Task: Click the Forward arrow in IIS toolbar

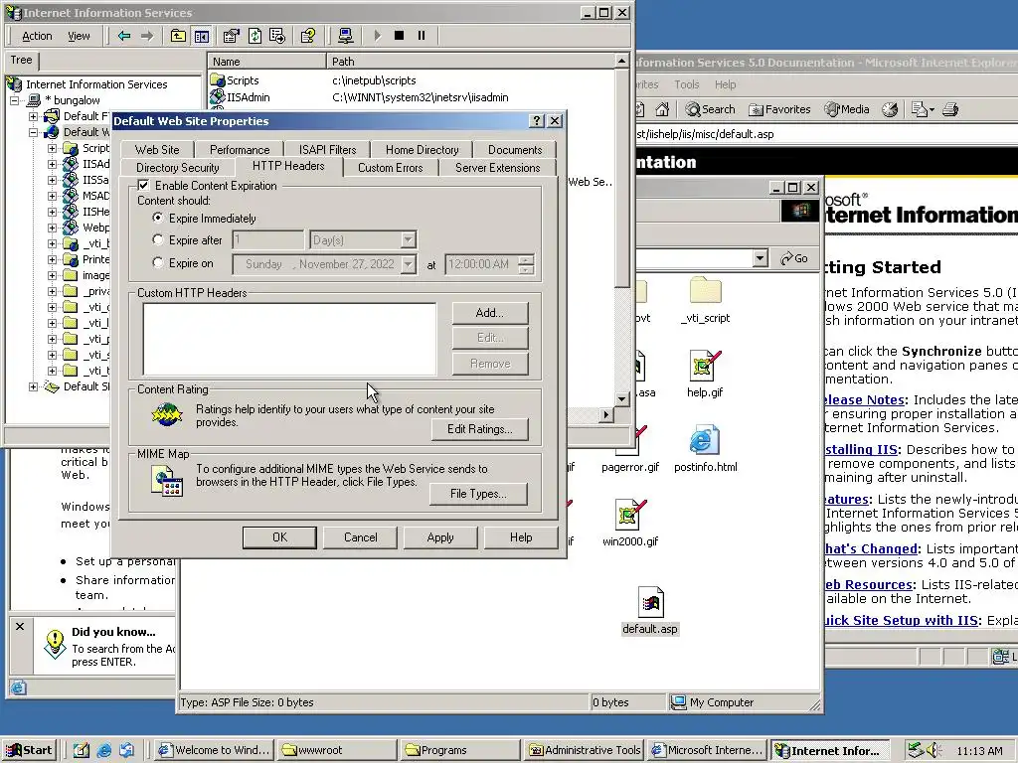Action: coord(147,36)
